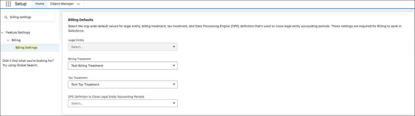The image size is (415, 116).
Task: Open the Test Billing Treatment combo box
Action: (x=123, y=66)
